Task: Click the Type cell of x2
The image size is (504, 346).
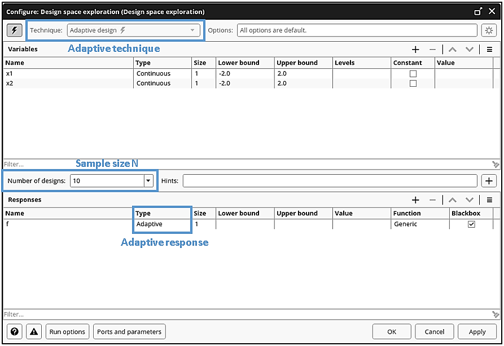Action: click(163, 83)
